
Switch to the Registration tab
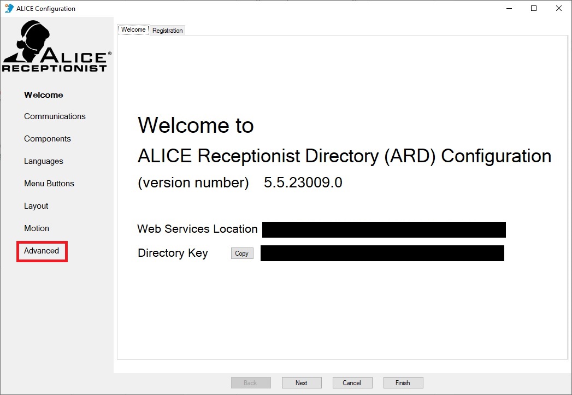[167, 31]
